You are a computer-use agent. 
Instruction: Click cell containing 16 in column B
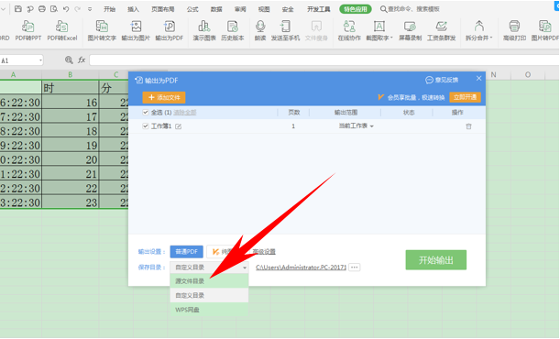click(70, 102)
